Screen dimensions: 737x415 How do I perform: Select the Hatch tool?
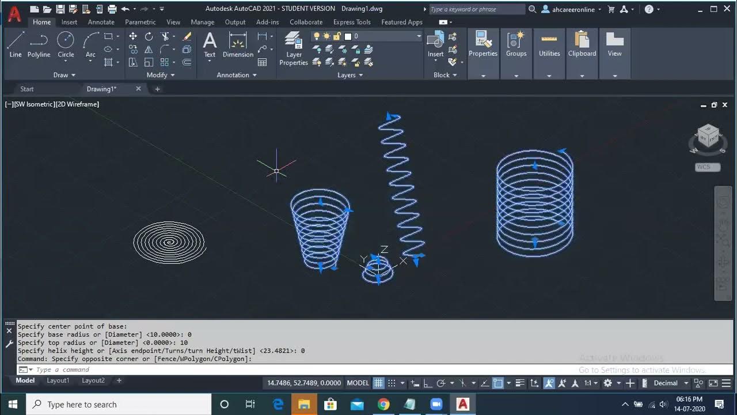[x=108, y=62]
